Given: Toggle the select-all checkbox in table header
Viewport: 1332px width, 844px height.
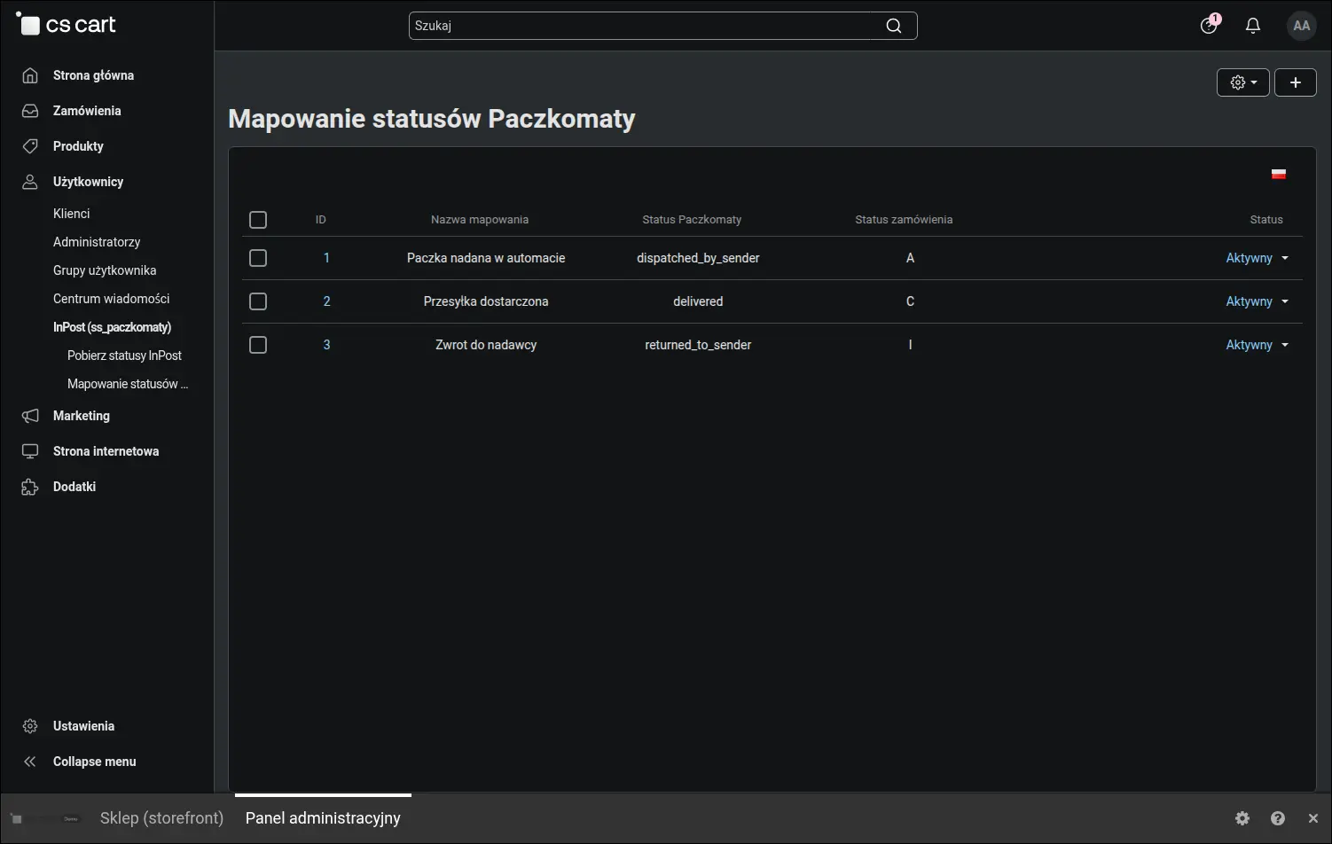Looking at the screenshot, I should (258, 220).
